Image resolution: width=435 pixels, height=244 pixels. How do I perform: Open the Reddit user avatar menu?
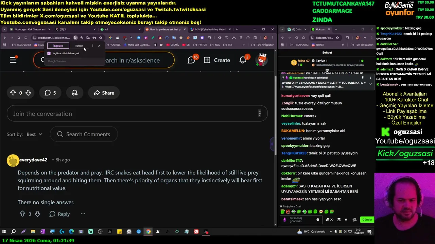(262, 60)
